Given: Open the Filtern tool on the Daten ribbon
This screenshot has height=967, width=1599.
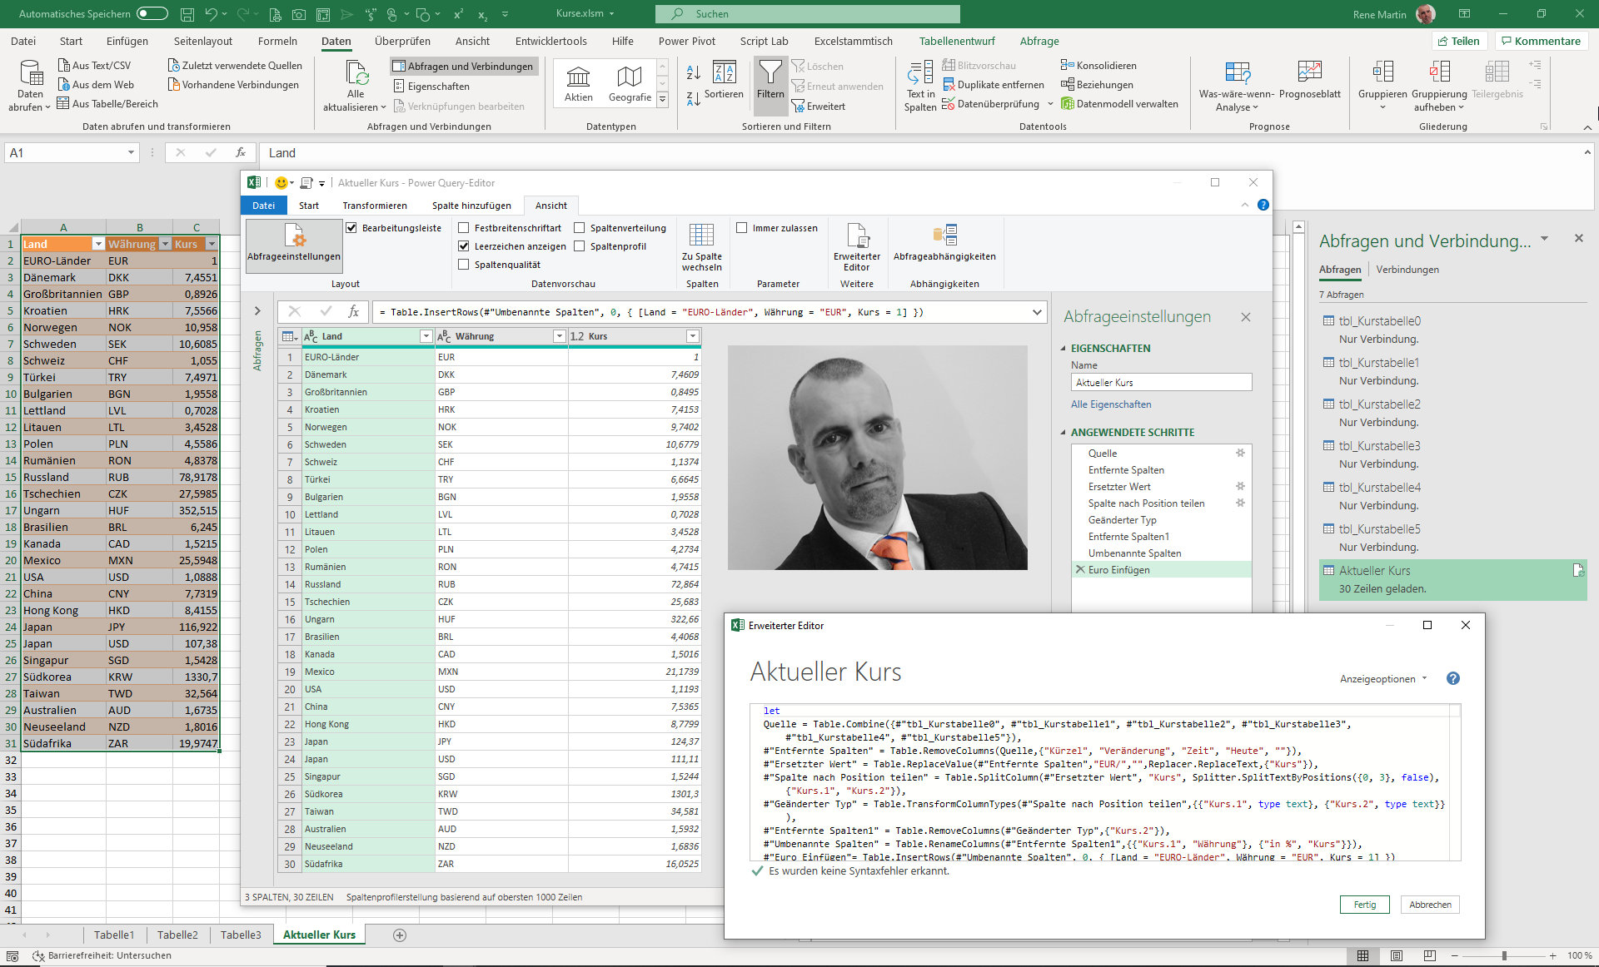Looking at the screenshot, I should [x=770, y=83].
